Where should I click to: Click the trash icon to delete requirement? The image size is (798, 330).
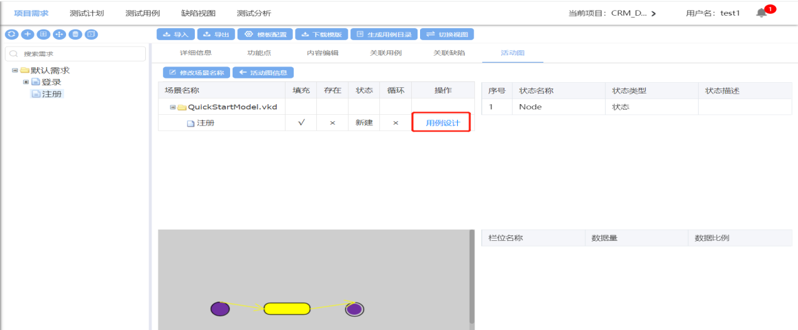tap(75, 34)
